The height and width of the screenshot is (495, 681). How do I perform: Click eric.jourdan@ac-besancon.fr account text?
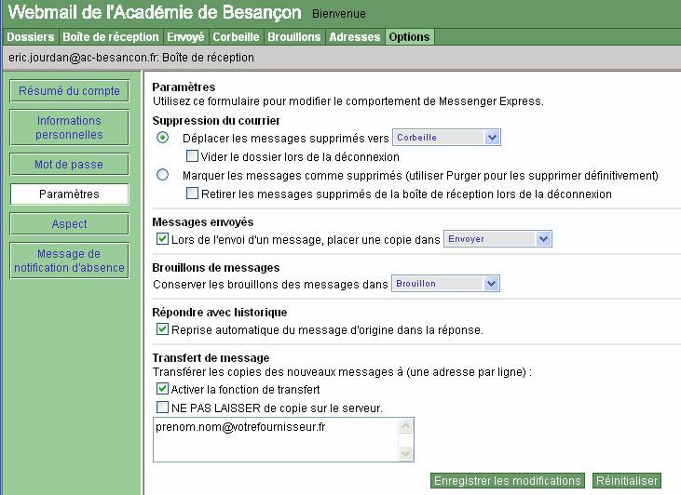coord(83,58)
